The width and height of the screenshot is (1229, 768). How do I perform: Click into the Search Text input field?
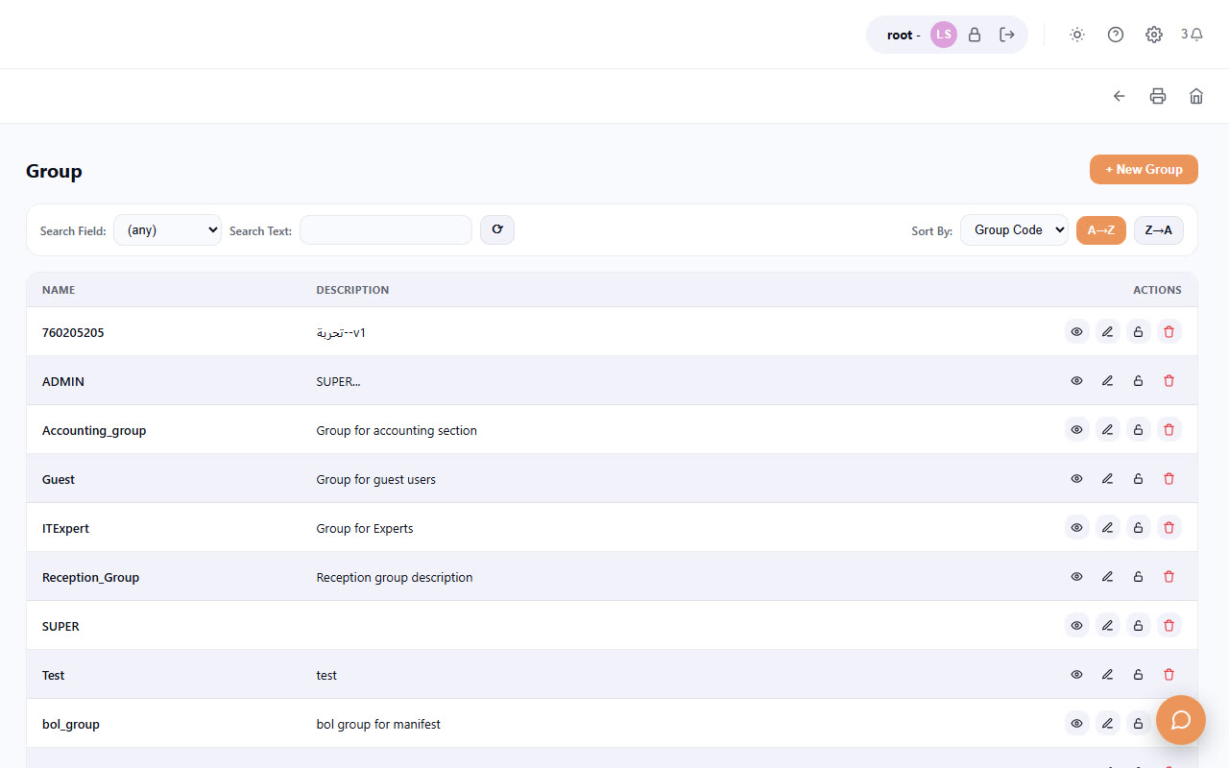[x=386, y=230]
